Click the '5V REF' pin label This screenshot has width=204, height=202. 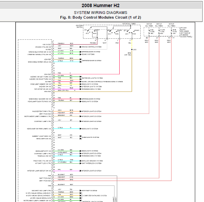pos(48,50)
